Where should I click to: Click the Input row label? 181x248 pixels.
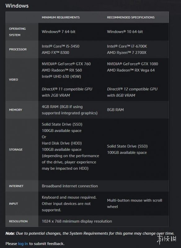click(13, 204)
